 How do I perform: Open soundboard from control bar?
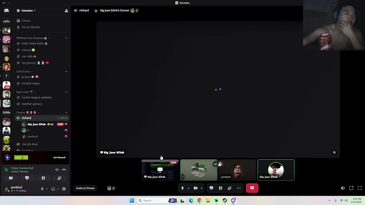230,188
